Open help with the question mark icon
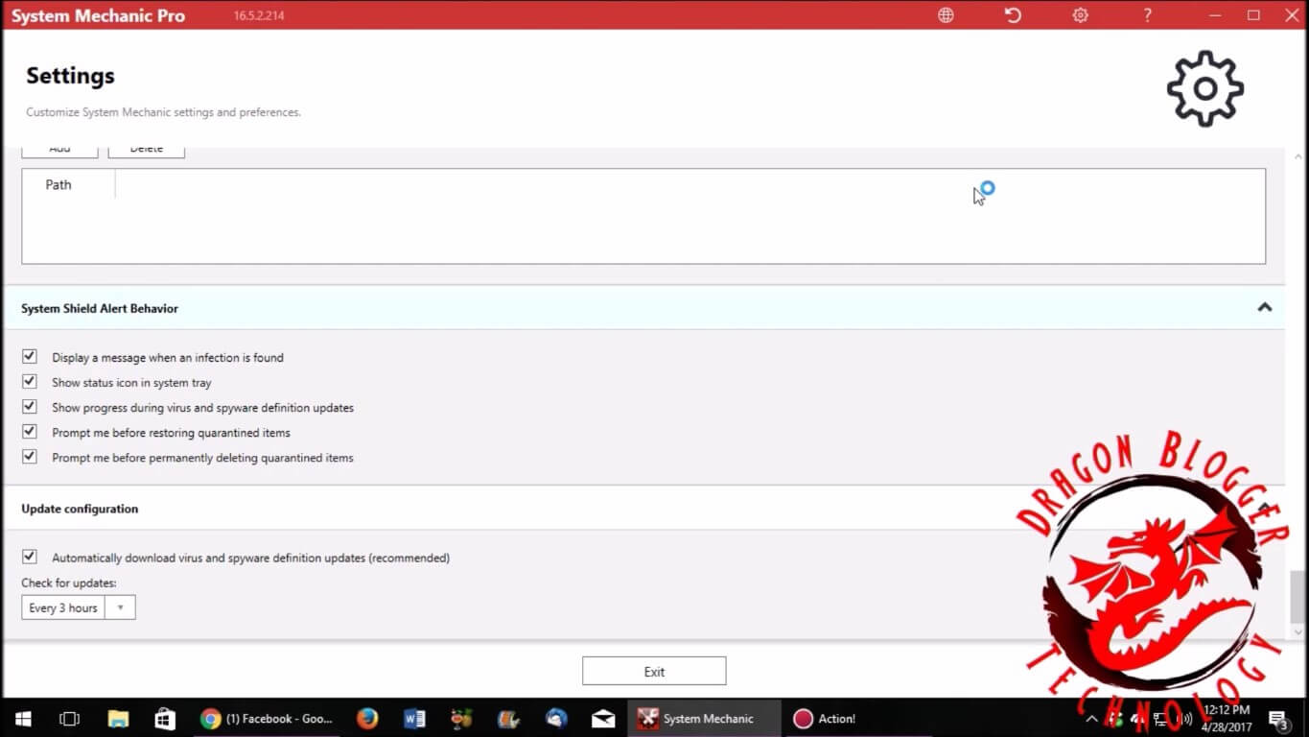This screenshot has width=1309, height=737. (1147, 15)
